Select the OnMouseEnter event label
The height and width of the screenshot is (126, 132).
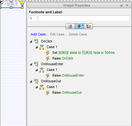click(52, 64)
